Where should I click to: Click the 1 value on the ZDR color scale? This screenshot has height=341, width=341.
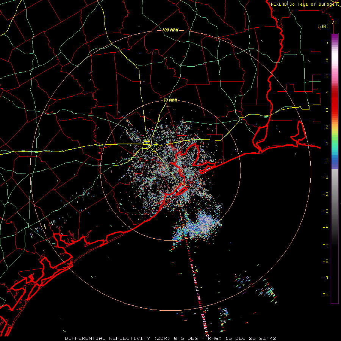coord(327,144)
